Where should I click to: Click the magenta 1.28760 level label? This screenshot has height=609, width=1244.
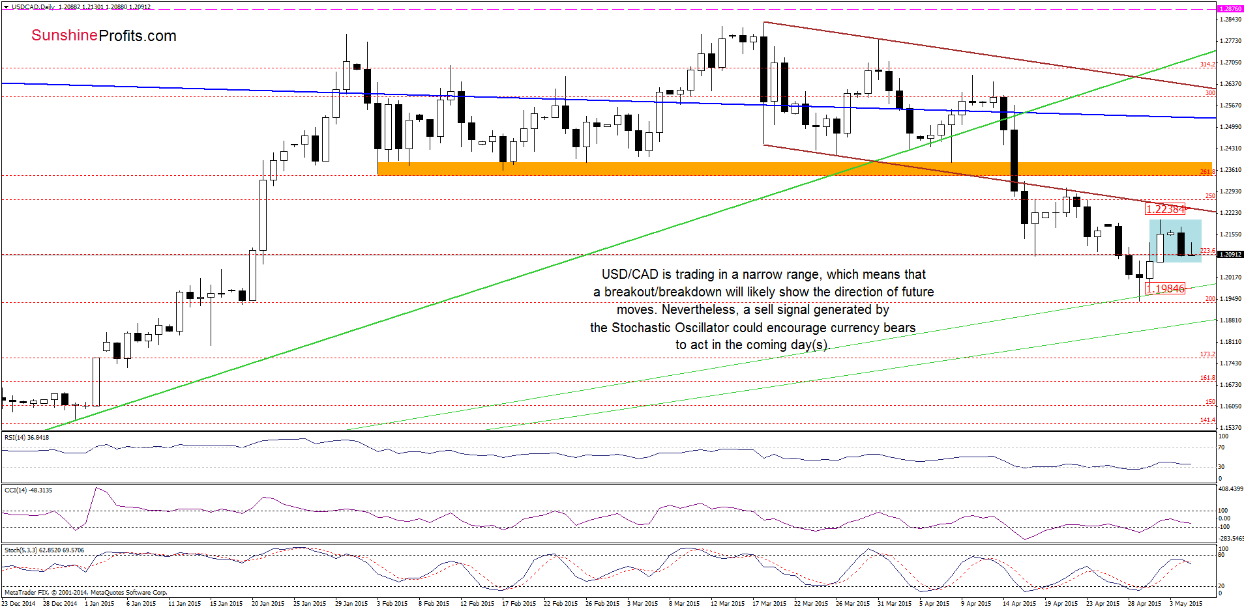[1230, 9]
